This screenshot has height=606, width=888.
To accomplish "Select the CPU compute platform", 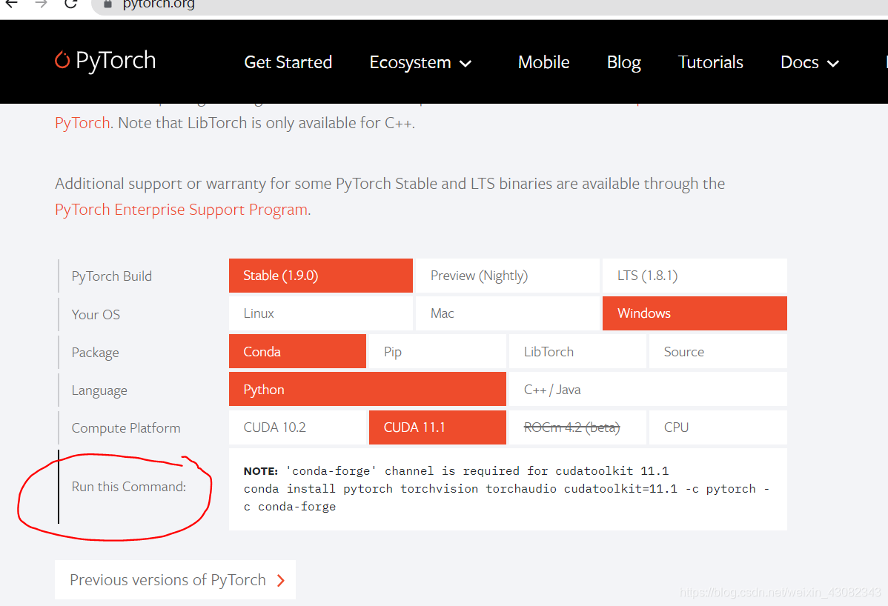I will point(718,427).
